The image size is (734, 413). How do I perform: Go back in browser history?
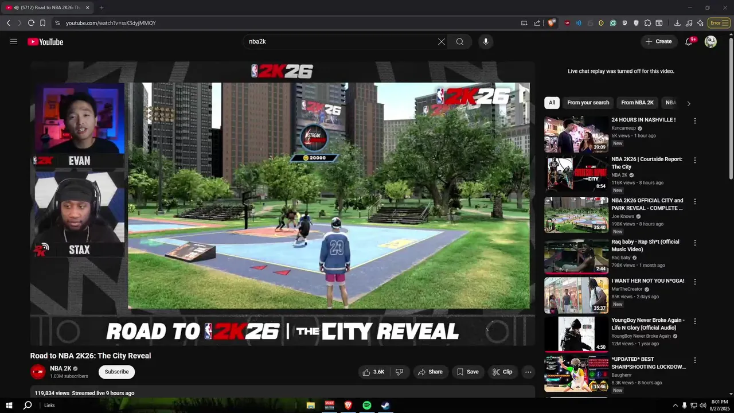pyautogui.click(x=8, y=23)
